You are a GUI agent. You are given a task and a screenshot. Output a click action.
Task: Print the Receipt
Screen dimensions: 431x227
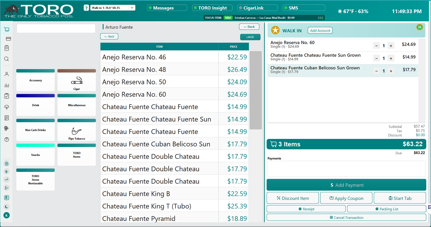point(306,209)
